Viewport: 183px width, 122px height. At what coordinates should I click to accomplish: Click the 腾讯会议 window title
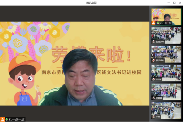click(x=92, y=3)
